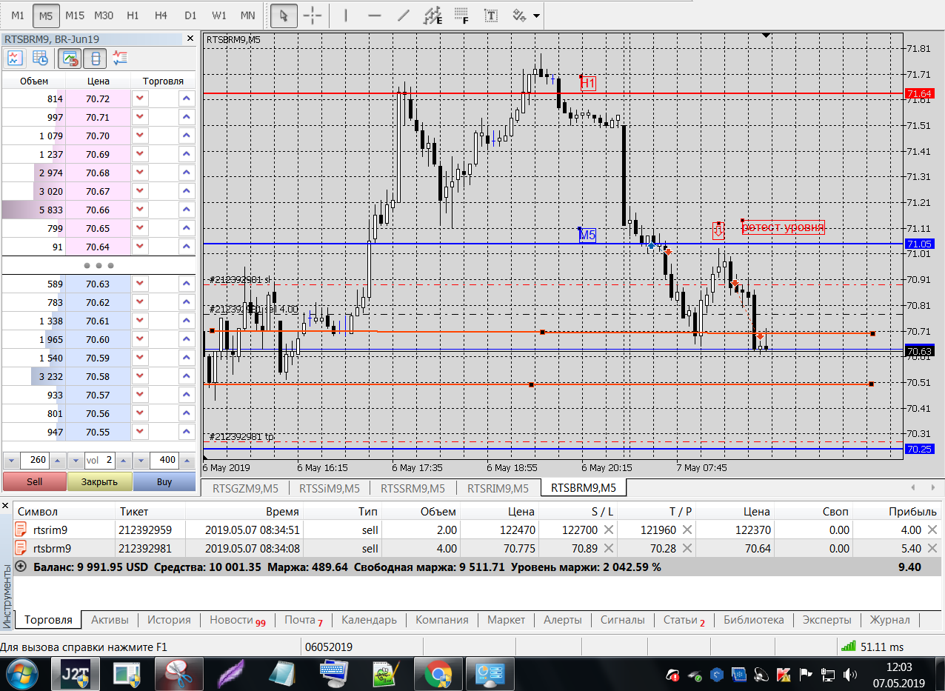Select the trendline drawing tool
945x691 pixels.
pos(404,15)
